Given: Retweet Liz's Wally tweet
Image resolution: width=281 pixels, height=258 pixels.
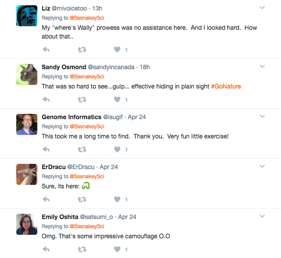Looking at the screenshot, I should [82, 50].
